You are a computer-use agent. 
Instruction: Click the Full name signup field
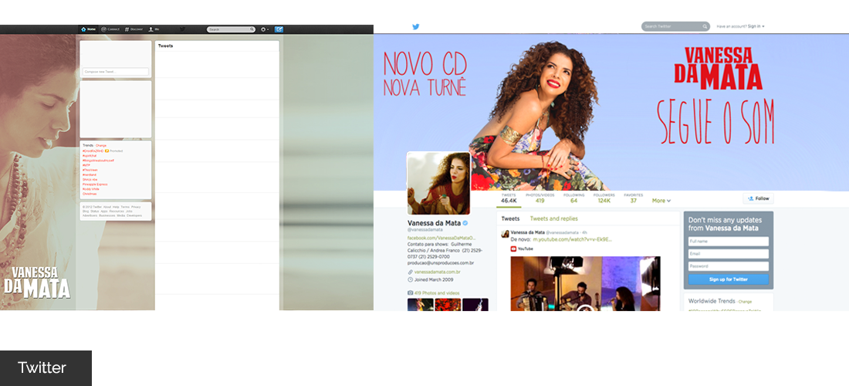point(729,242)
